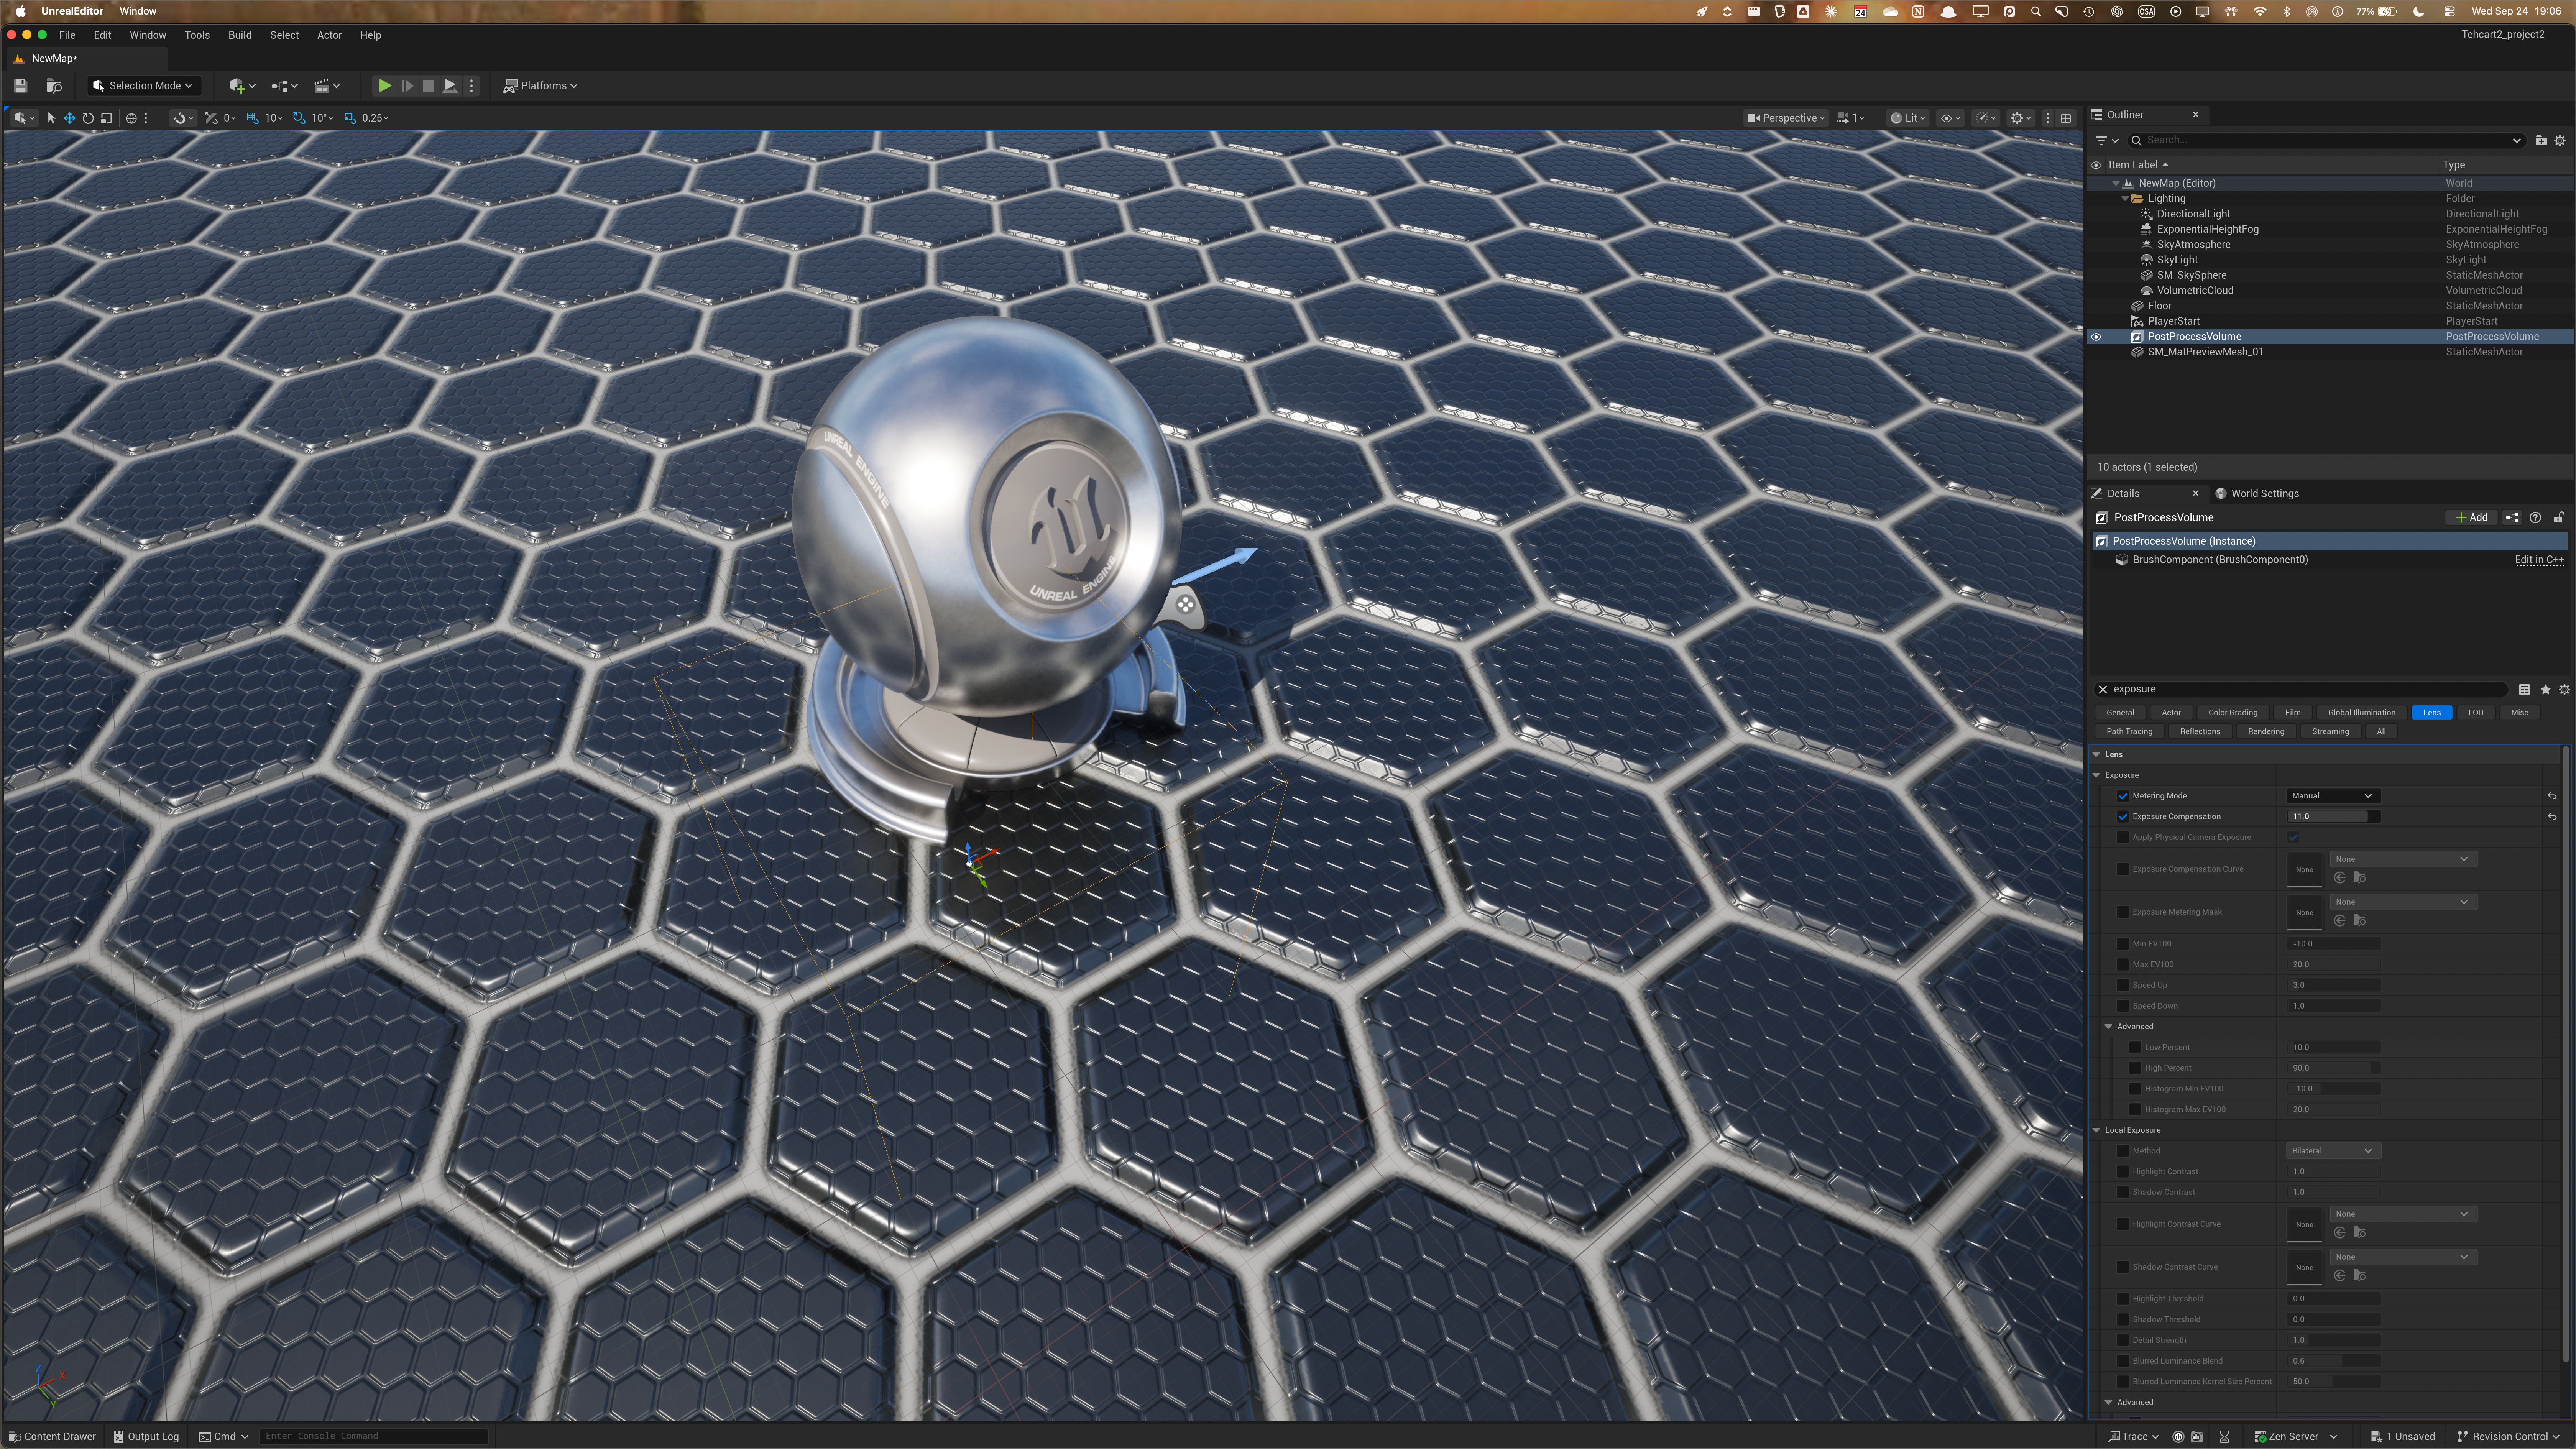
Task: Click the Eject/Simulate launch icon
Action: [x=450, y=86]
